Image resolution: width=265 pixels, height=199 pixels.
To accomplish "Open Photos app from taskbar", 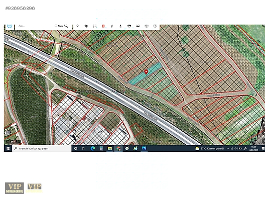I will point(144,148).
